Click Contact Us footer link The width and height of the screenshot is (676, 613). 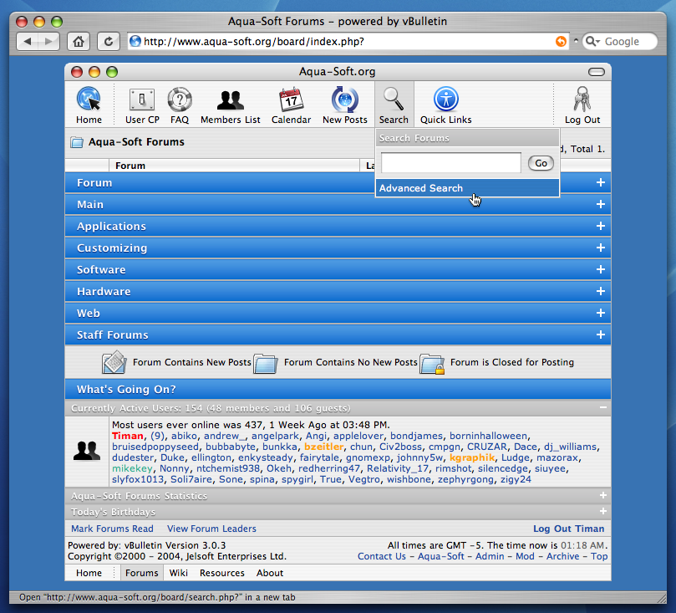382,556
